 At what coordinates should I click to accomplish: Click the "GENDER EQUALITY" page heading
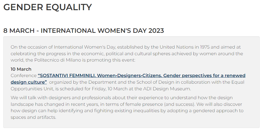click(x=48, y=7)
